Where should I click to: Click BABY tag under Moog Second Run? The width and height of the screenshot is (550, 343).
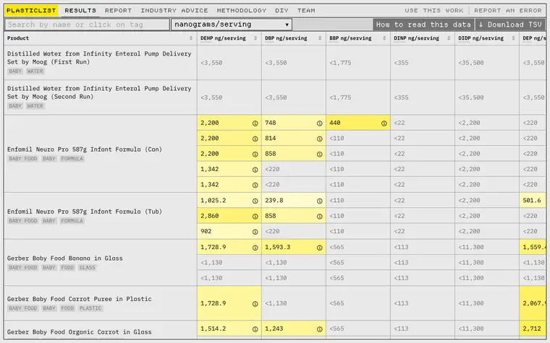[x=15, y=106]
